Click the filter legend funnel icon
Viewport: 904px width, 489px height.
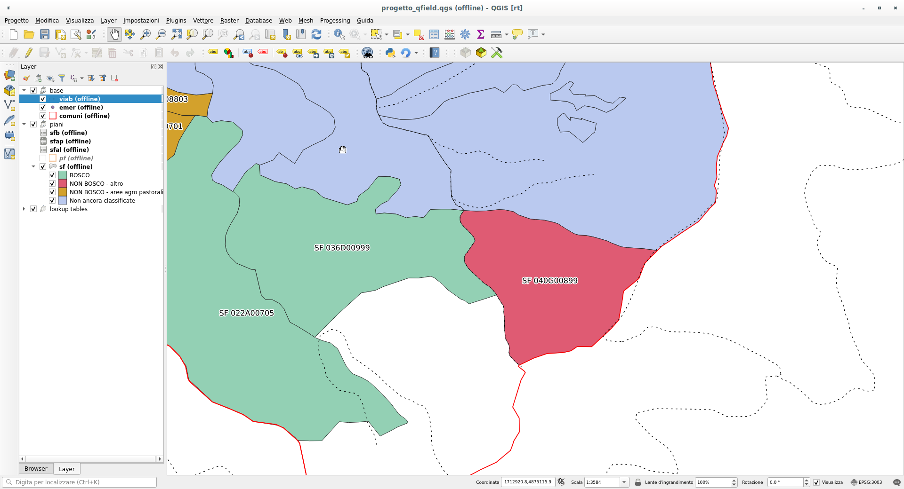point(62,78)
